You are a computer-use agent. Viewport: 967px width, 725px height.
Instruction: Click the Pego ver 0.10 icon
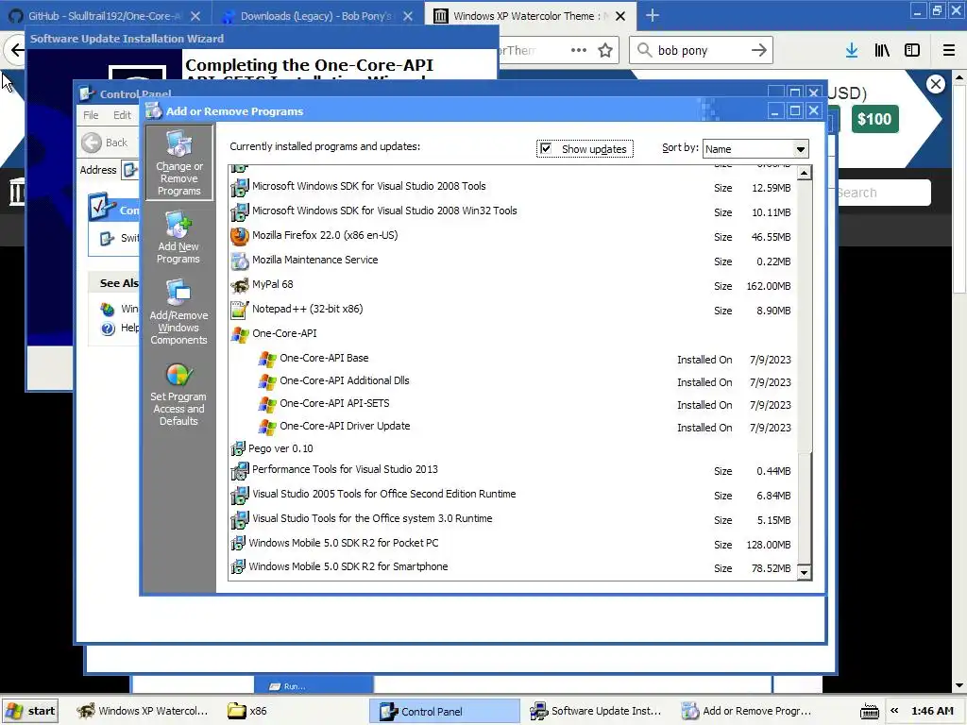pyautogui.click(x=238, y=448)
